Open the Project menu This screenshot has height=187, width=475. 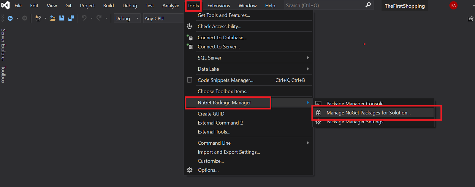(87, 6)
